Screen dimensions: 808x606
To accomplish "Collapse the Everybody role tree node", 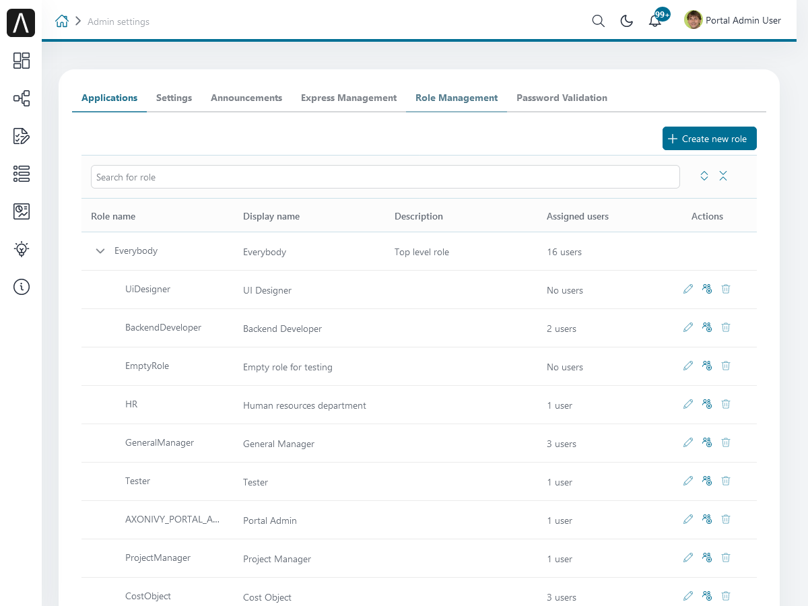I will coord(100,251).
